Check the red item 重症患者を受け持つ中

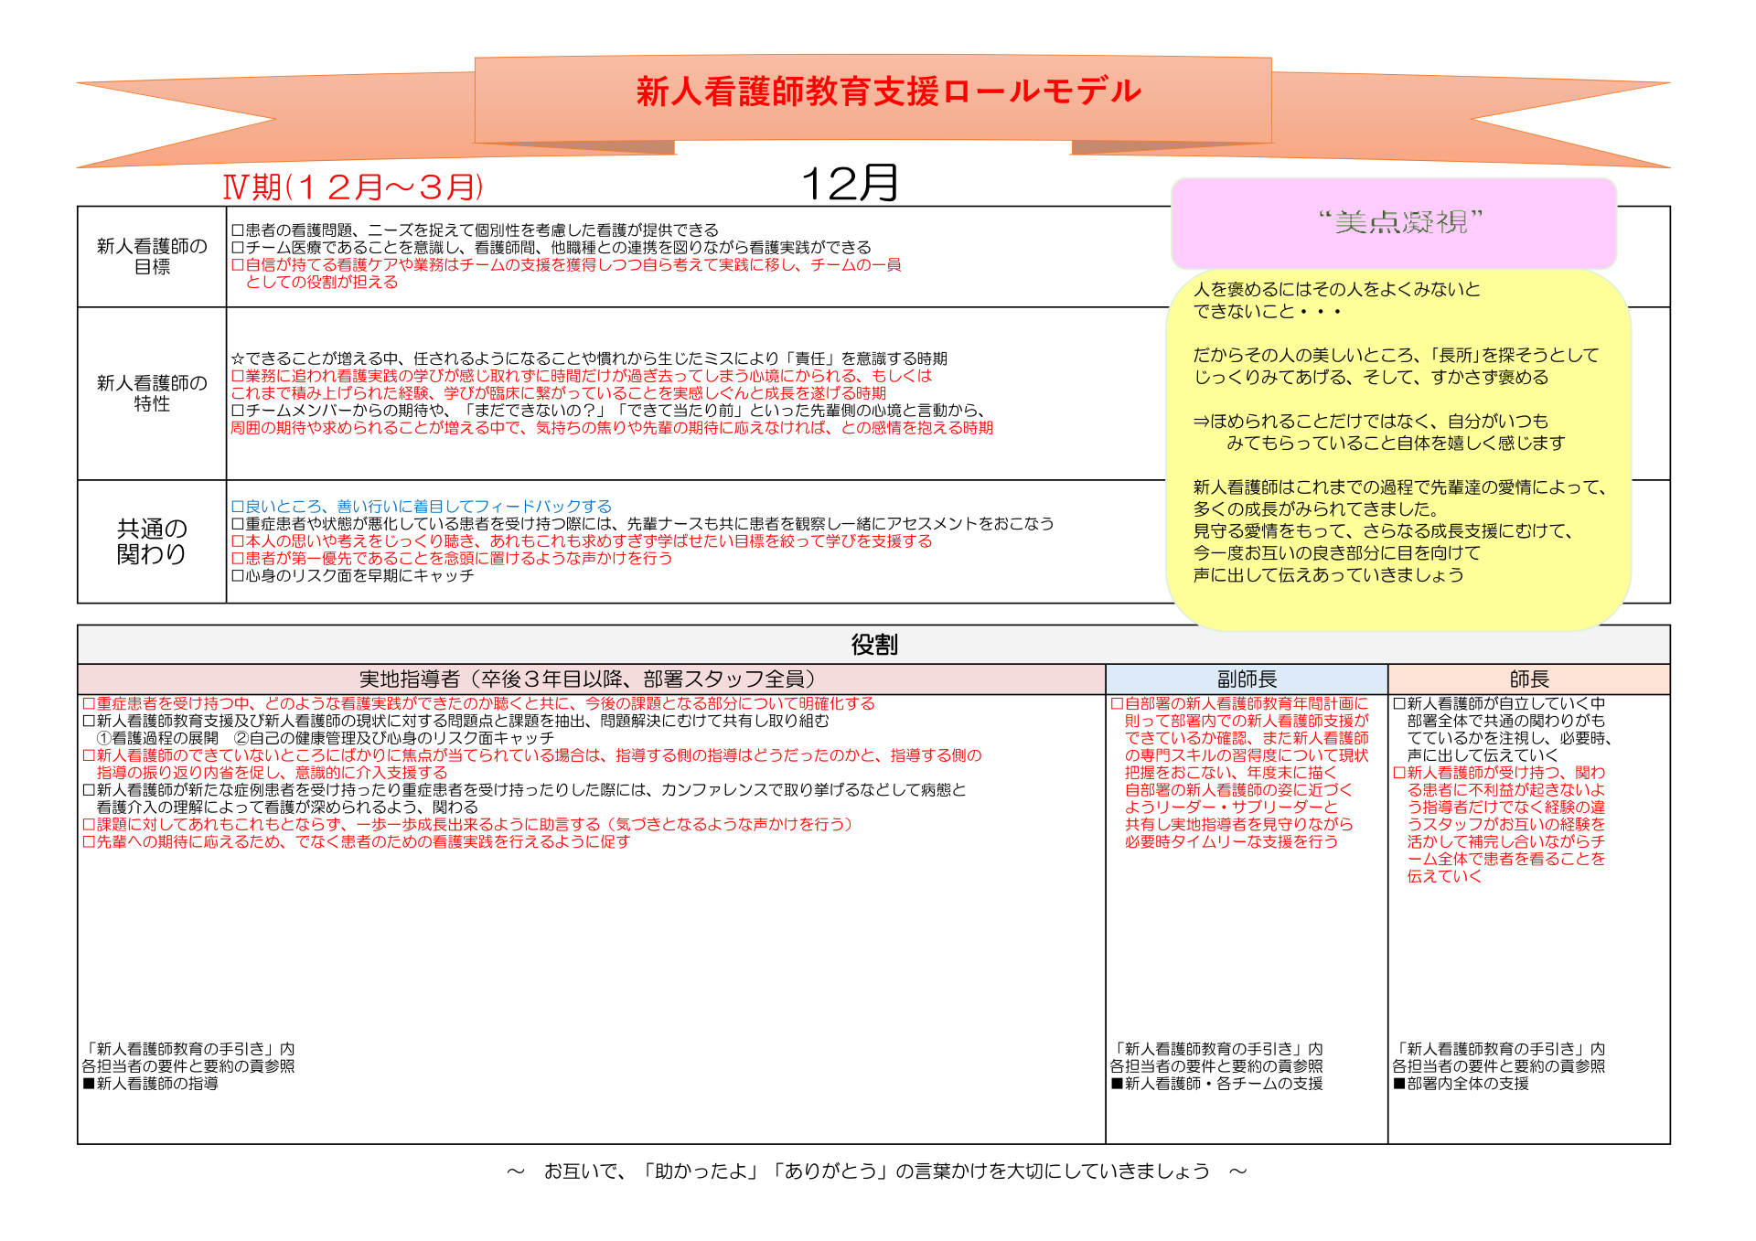pos(89,704)
